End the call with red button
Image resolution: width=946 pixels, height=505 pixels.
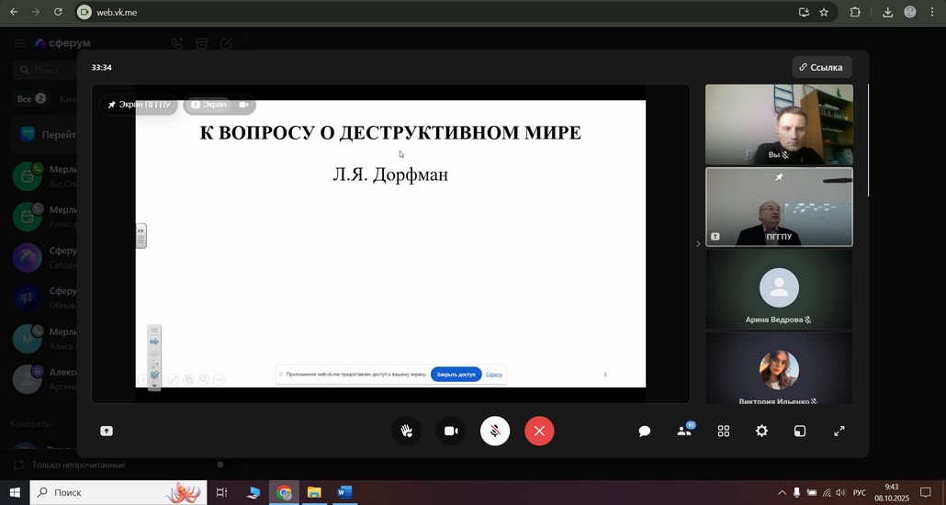pos(539,432)
